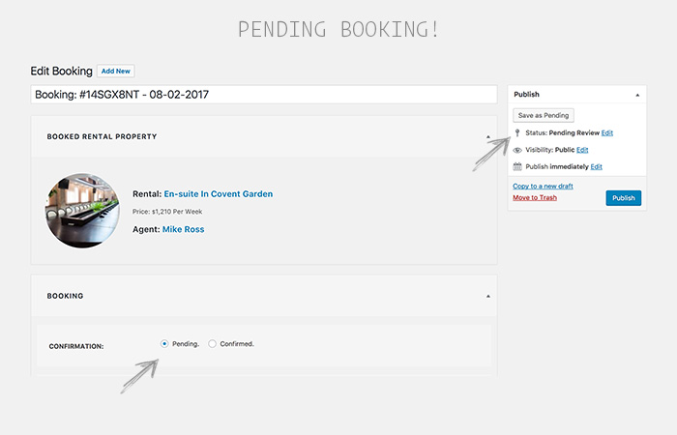Click Move to Trash link
Screen dimensions: 677x435
(x=535, y=197)
